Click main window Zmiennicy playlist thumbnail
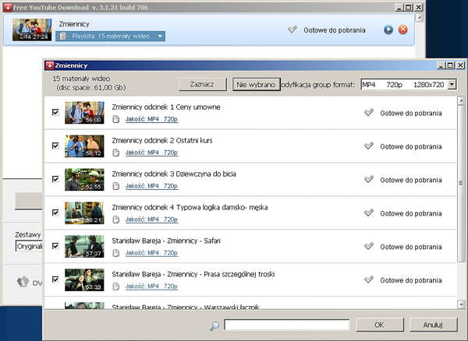This screenshot has height=341, width=468. coord(32,30)
